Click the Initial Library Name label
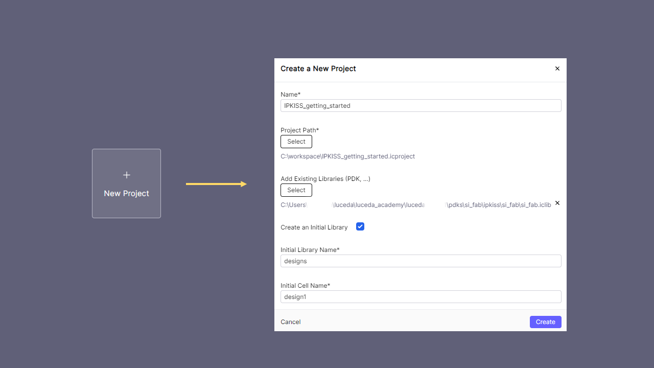Screen dimensions: 654x368 [x=310, y=250]
